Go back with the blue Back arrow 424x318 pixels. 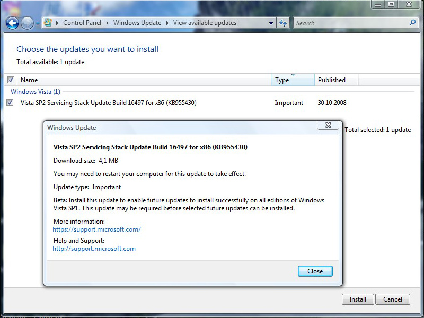[x=12, y=23]
